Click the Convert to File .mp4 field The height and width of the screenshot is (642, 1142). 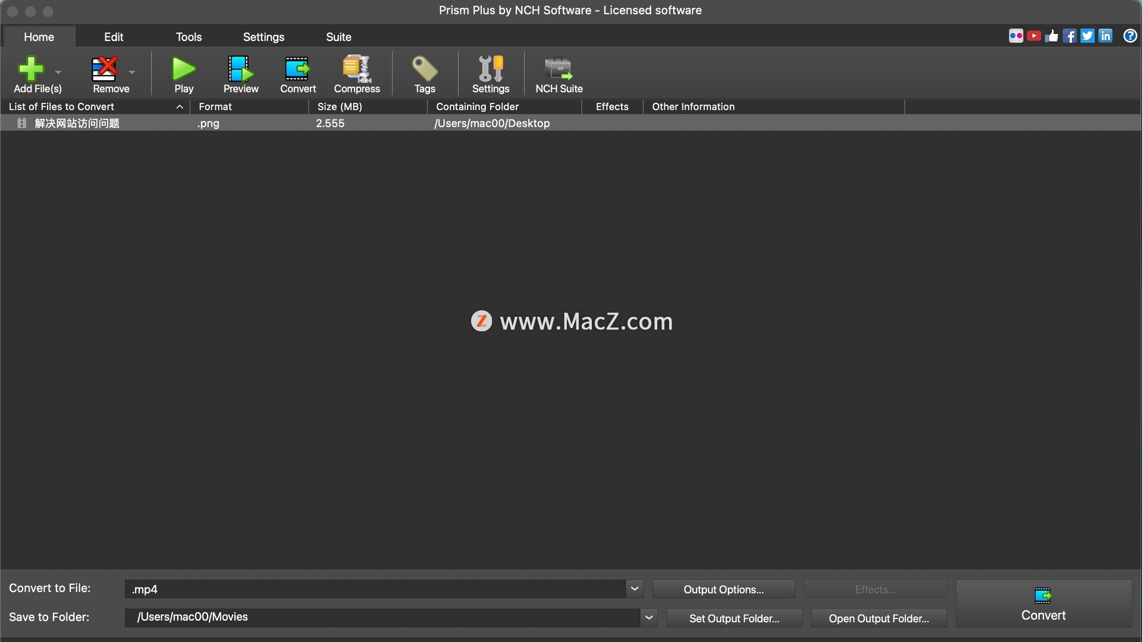point(375,589)
